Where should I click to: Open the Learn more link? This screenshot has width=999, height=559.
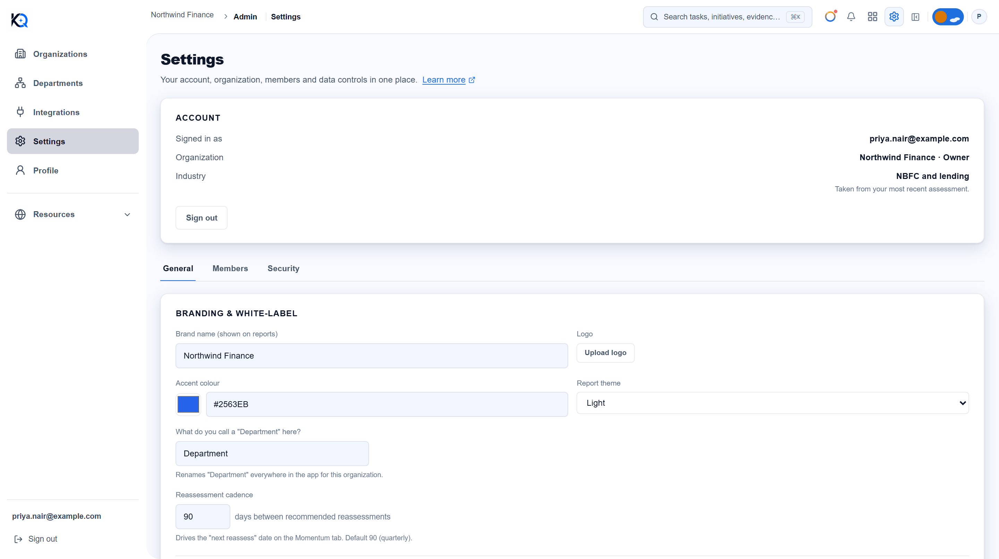point(444,80)
